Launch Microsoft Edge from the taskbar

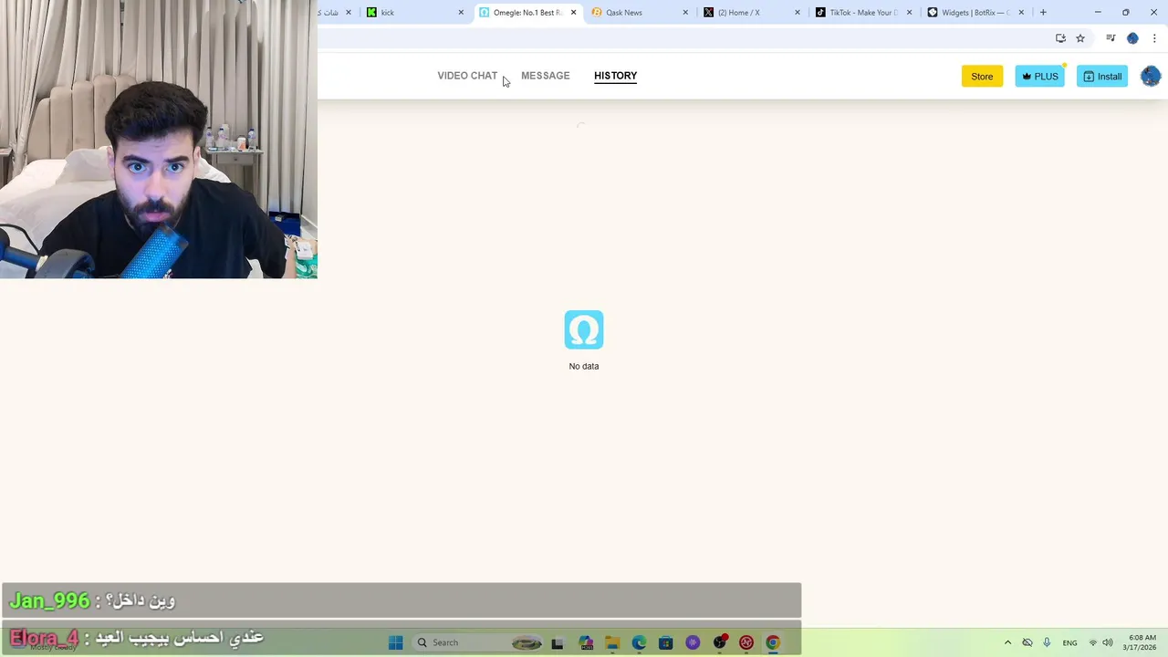(x=639, y=642)
